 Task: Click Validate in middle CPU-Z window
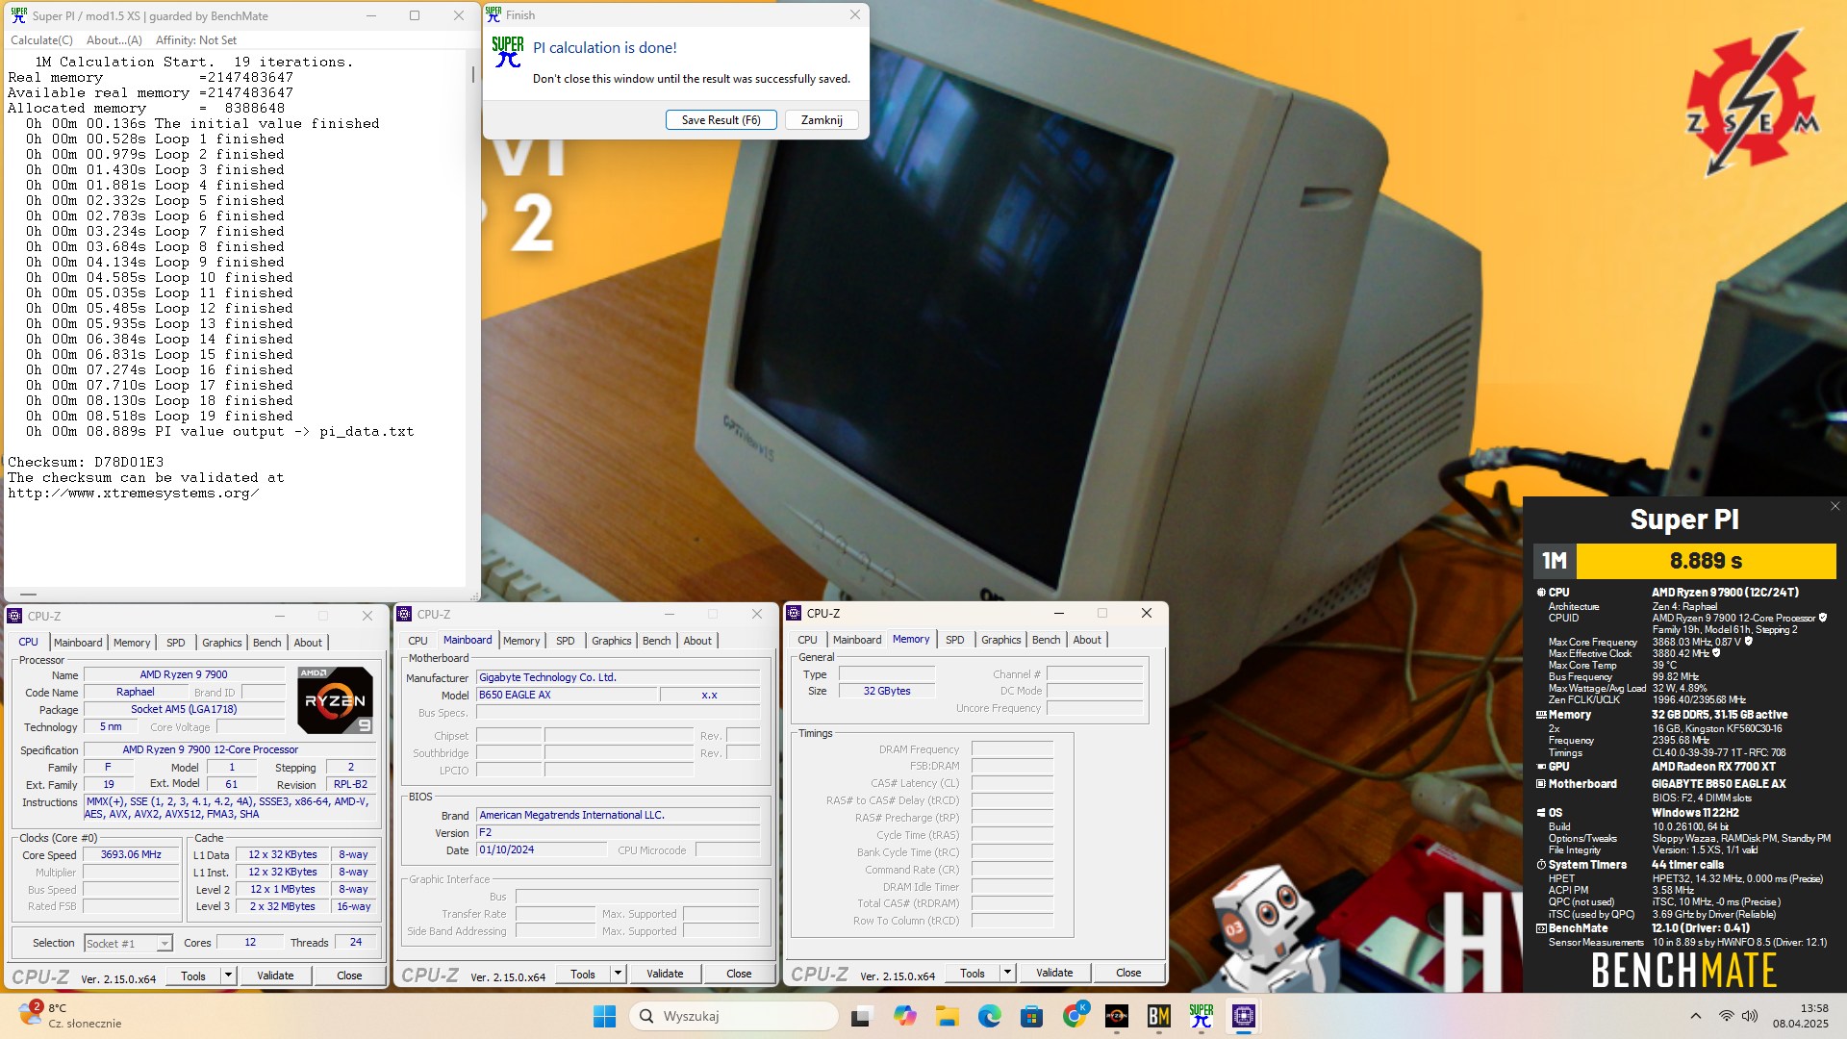tap(665, 974)
